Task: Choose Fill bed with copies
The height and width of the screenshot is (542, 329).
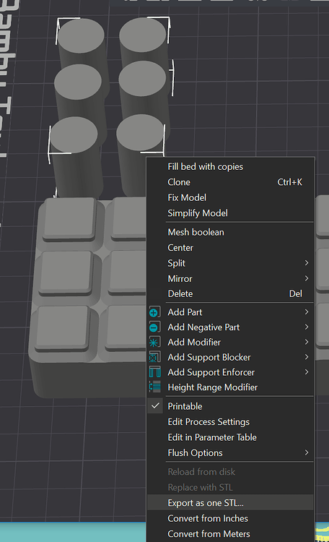Action: coord(231,167)
